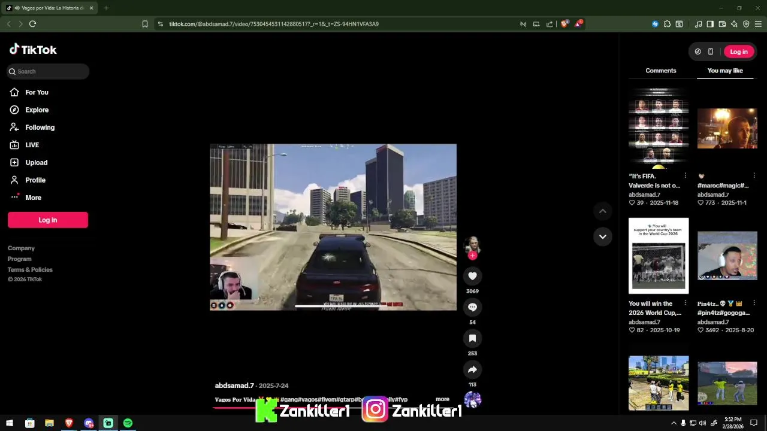Open the Pin4tz video thumbnail
The width and height of the screenshot is (767, 431).
(727, 256)
